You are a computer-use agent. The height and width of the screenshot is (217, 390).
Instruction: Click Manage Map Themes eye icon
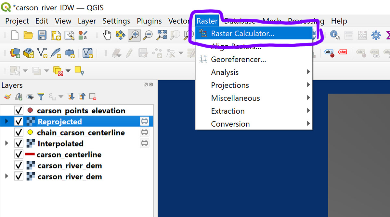pyautogui.click(x=30, y=97)
